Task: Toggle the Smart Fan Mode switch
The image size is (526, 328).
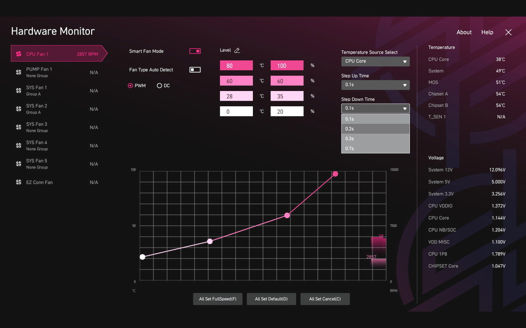Action: [x=195, y=51]
